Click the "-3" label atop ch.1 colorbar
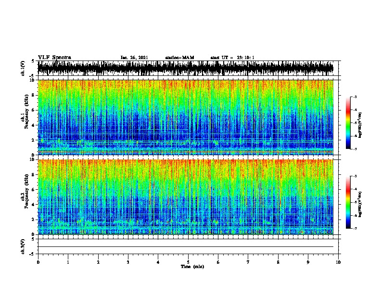381x294 pixels. coord(355,97)
